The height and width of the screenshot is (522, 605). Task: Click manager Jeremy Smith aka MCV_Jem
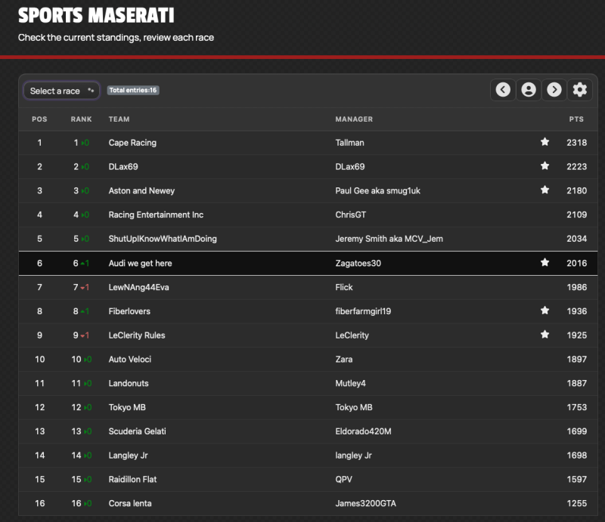389,239
